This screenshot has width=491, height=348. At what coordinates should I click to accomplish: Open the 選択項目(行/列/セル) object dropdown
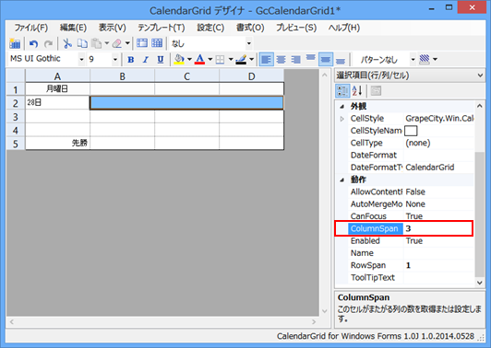(480, 75)
